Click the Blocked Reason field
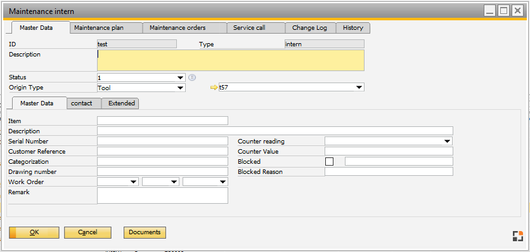Image resolution: width=530 pixels, height=252 pixels. click(389, 171)
